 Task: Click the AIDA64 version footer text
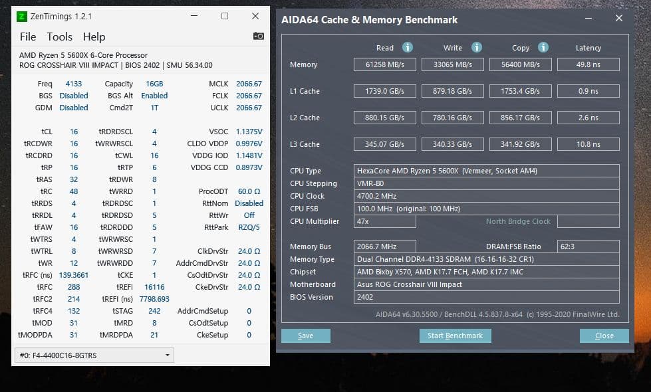click(x=497, y=314)
